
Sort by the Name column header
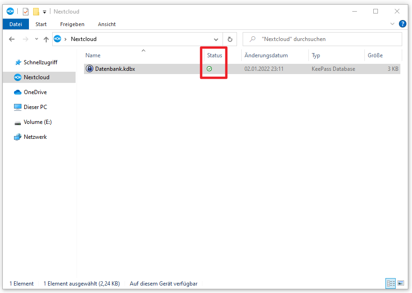[93, 55]
